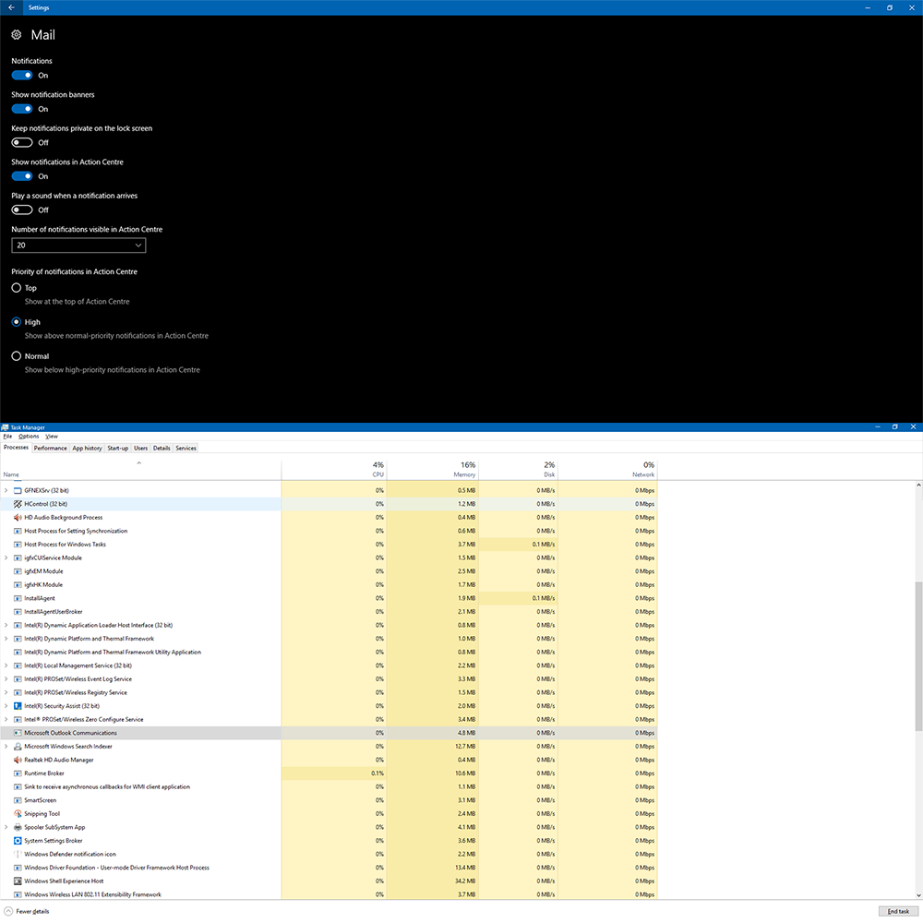Open the View menu in Task Manager
The height and width of the screenshot is (923, 923).
tap(52, 437)
